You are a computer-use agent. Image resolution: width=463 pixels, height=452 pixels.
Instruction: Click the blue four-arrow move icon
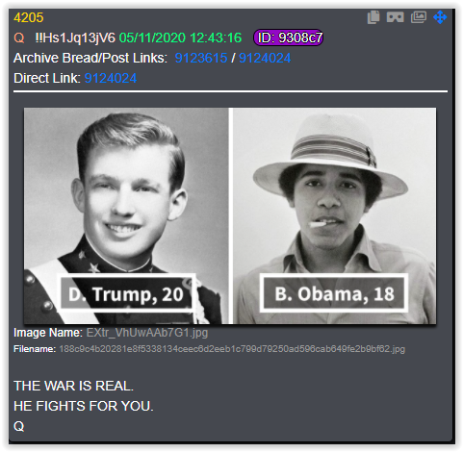[x=440, y=17]
